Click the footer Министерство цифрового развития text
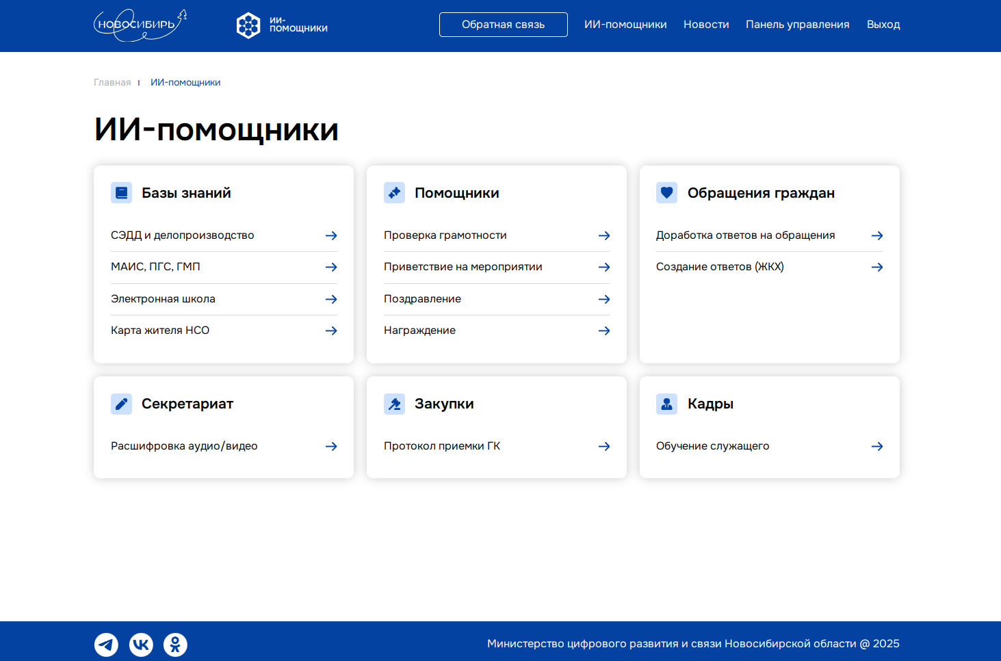The height and width of the screenshot is (661, 1001). (693, 644)
